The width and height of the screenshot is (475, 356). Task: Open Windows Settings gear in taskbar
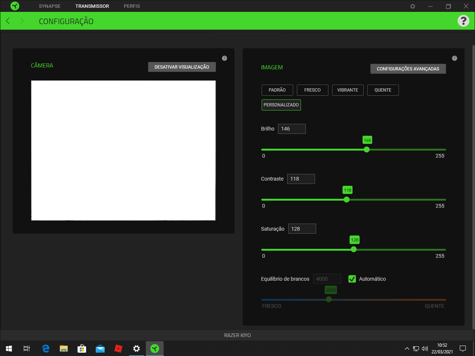tap(137, 349)
